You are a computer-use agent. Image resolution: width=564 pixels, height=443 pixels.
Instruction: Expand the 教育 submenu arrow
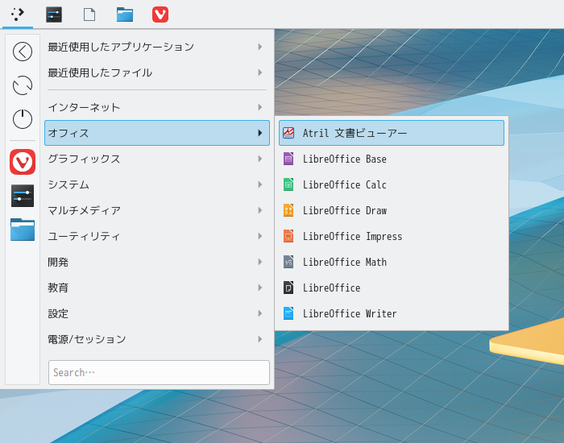pos(260,288)
